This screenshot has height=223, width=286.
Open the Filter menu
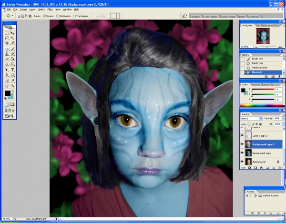(50, 10)
